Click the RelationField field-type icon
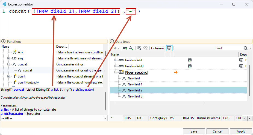The height and width of the screenshot is (135, 253). point(121,60)
